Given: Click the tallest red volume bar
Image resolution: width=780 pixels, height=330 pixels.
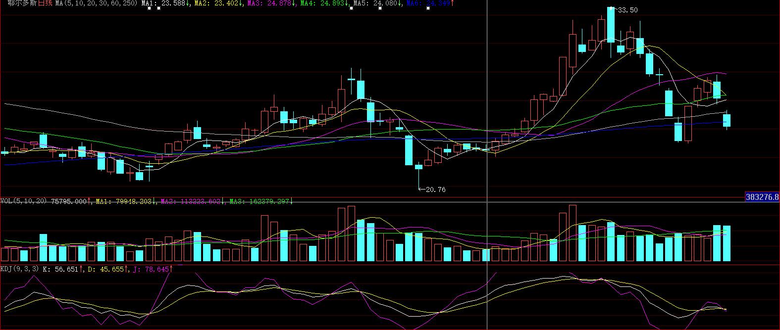Looking at the screenshot, I should pos(572,233).
